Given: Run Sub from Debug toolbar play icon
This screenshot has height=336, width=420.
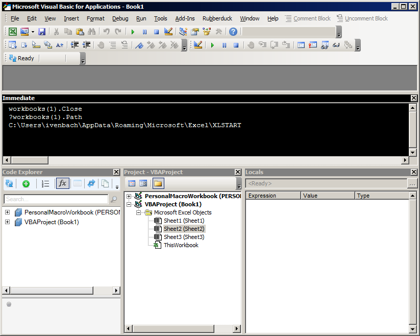Looking at the screenshot, I should click(x=212, y=45).
